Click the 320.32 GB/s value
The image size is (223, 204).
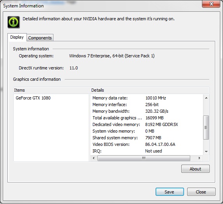point(157,111)
